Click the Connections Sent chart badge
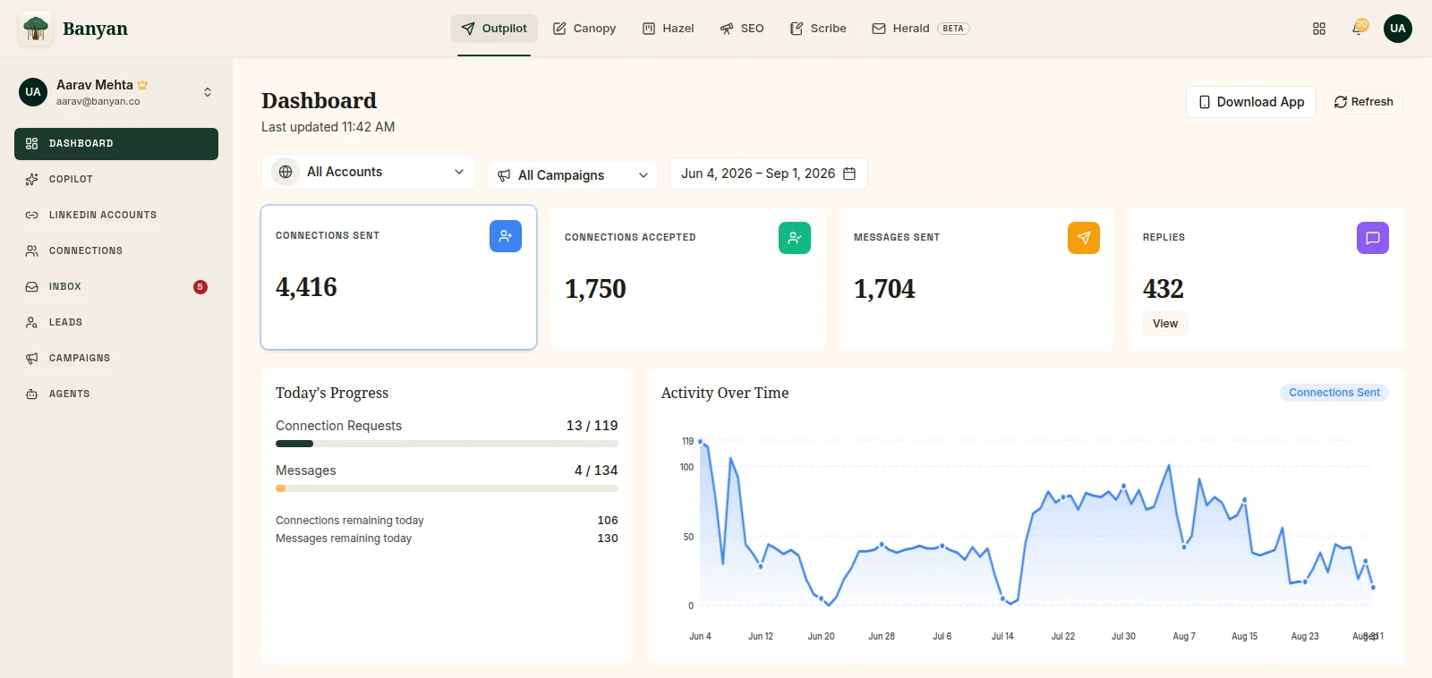The image size is (1432, 678). pos(1334,393)
